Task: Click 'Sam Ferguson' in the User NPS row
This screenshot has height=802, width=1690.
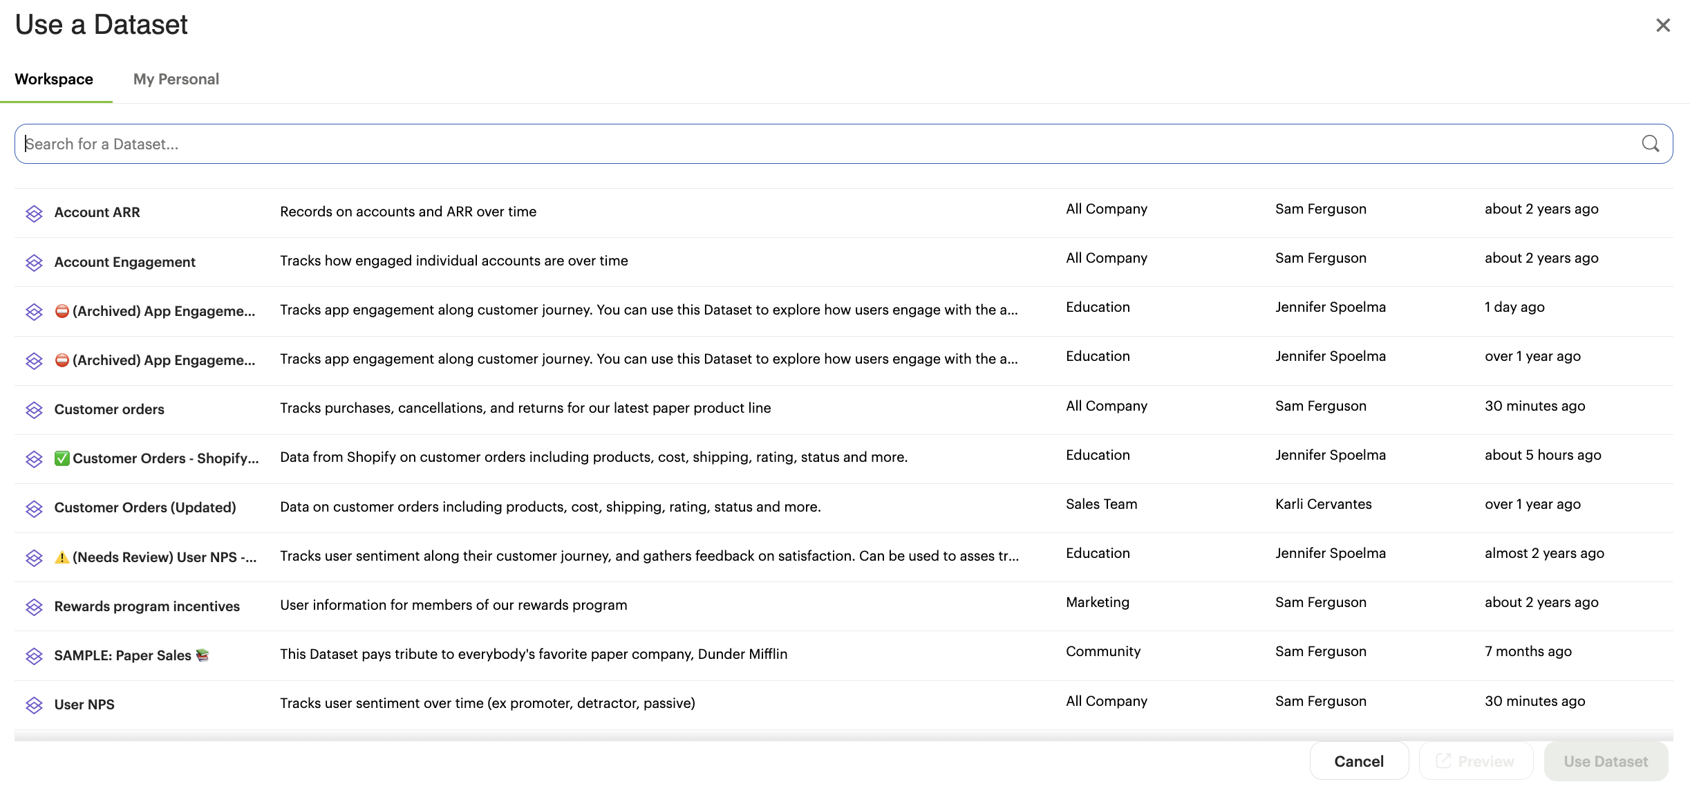Action: coord(1320,701)
